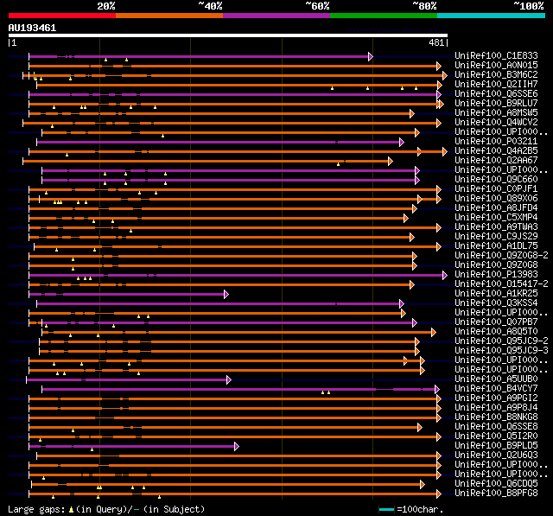Select the UniRef100_B8PFG8 row label
The width and height of the screenshot is (553, 516).
point(496,494)
